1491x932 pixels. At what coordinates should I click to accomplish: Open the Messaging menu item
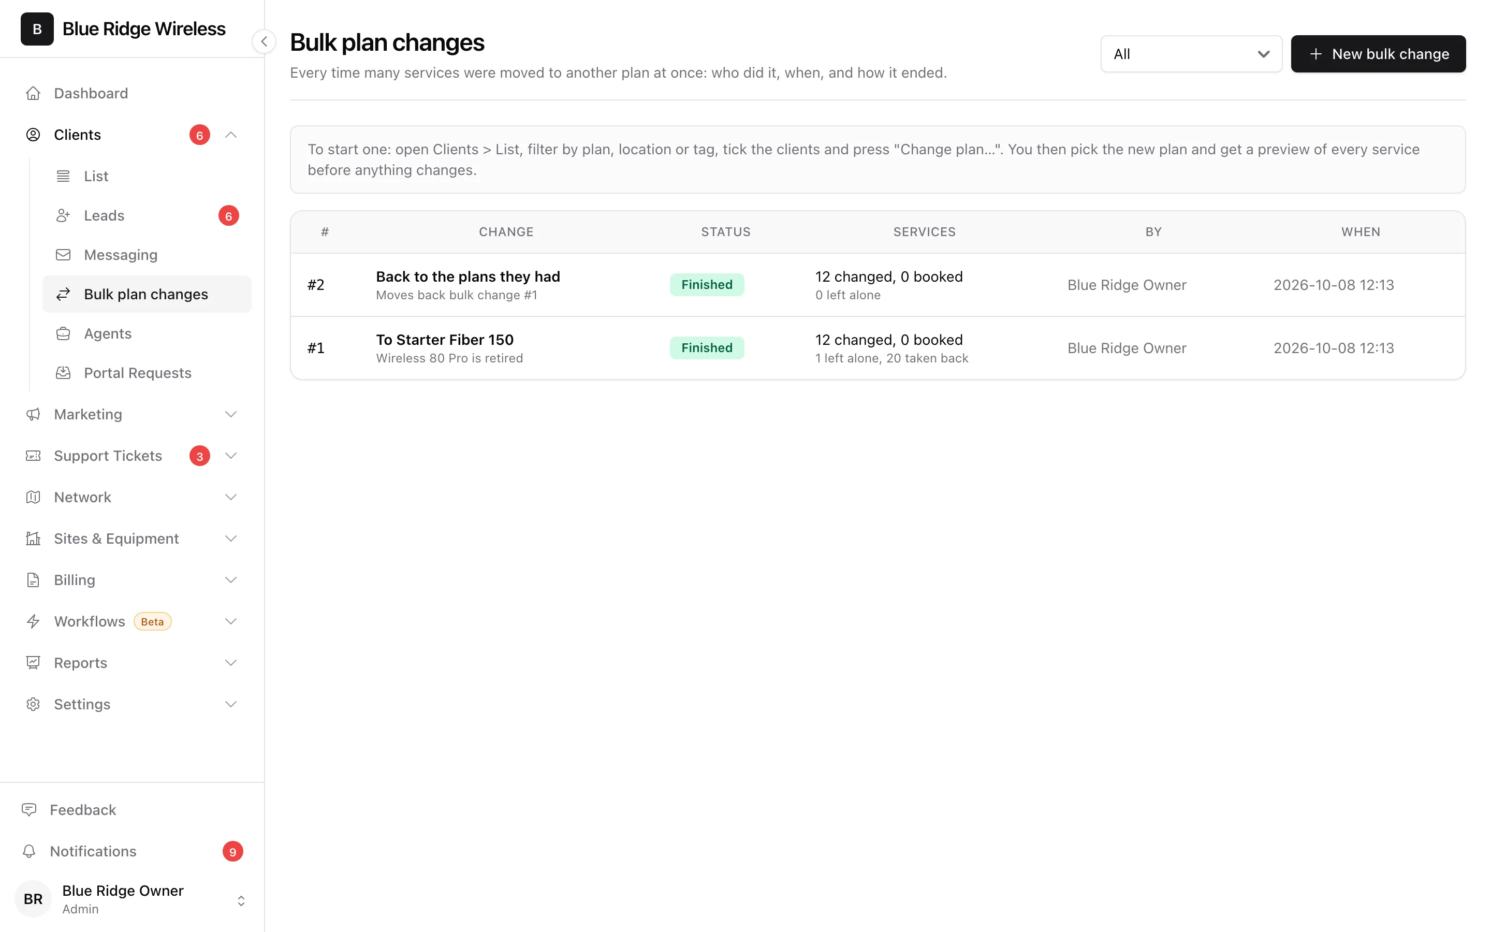click(x=147, y=255)
